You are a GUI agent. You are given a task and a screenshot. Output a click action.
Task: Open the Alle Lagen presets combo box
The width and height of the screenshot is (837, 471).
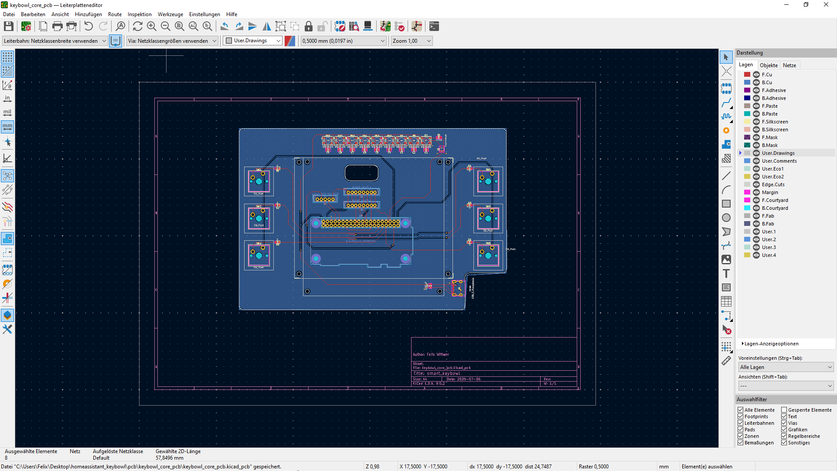point(786,367)
